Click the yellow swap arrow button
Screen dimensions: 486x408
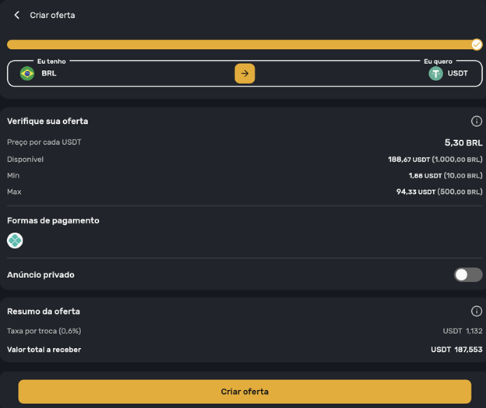245,73
